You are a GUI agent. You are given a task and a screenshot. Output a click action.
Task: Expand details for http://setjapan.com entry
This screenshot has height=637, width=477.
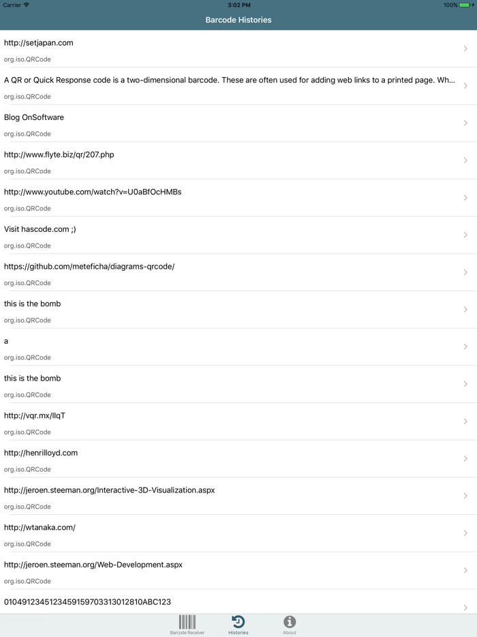coord(467,48)
